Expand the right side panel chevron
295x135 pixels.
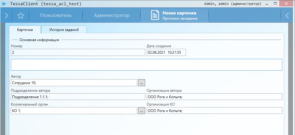click(x=287, y=16)
